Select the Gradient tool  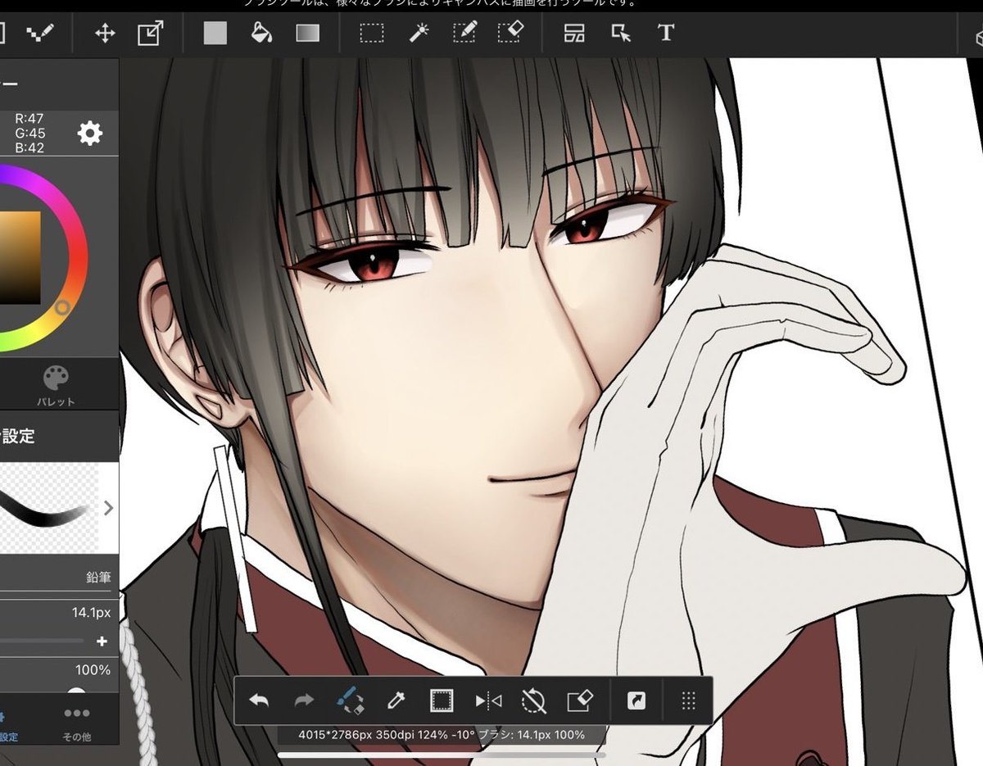tap(307, 34)
